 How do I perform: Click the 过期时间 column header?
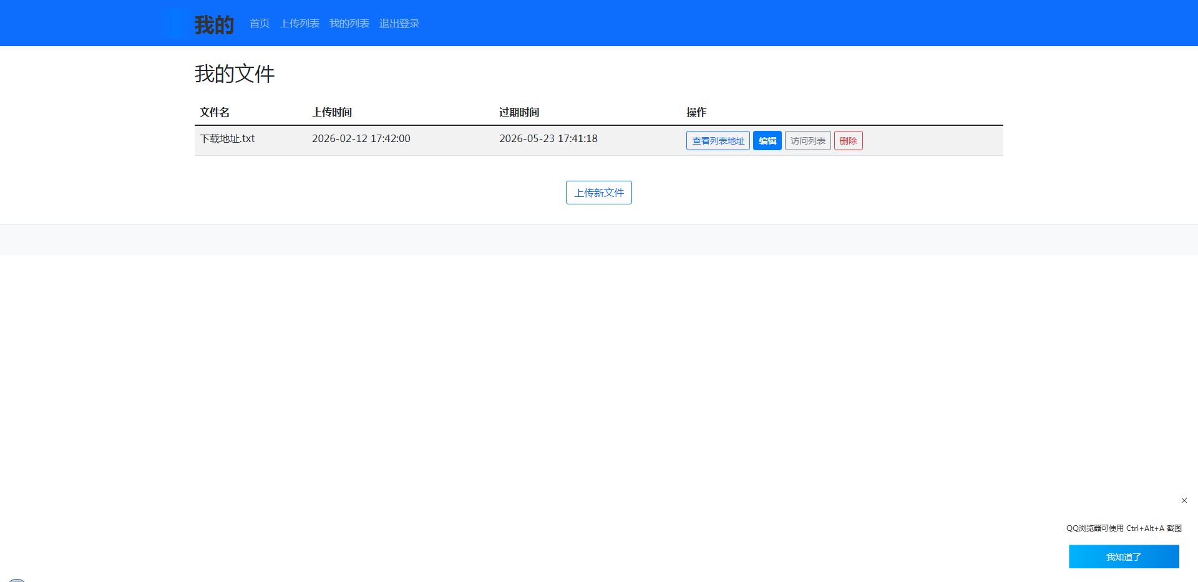click(x=519, y=112)
